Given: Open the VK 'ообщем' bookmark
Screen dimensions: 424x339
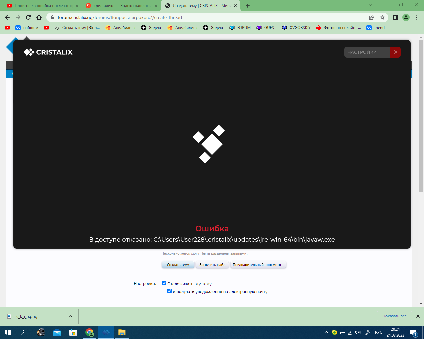Looking at the screenshot, I should [x=27, y=28].
